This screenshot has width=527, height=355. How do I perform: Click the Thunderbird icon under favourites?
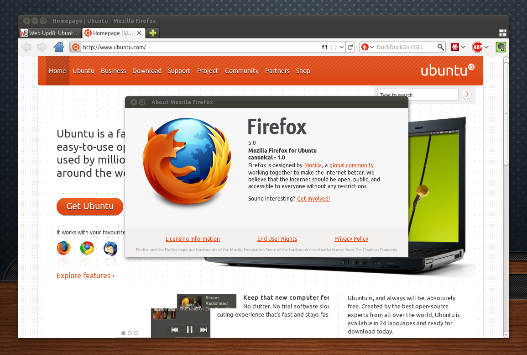110,249
